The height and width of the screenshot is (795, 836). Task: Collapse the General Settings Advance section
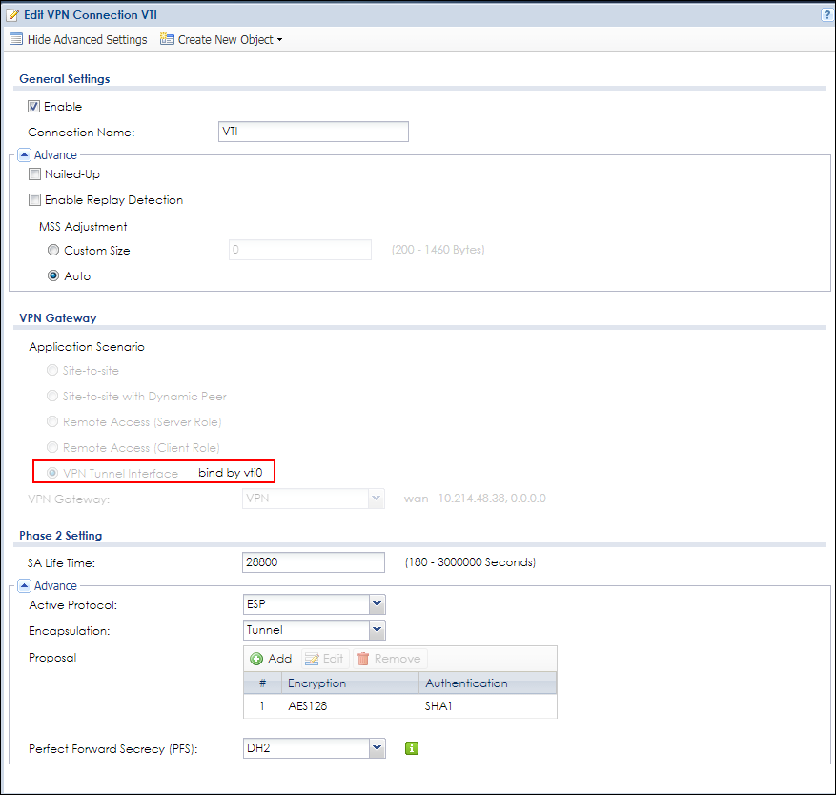pyautogui.click(x=25, y=154)
